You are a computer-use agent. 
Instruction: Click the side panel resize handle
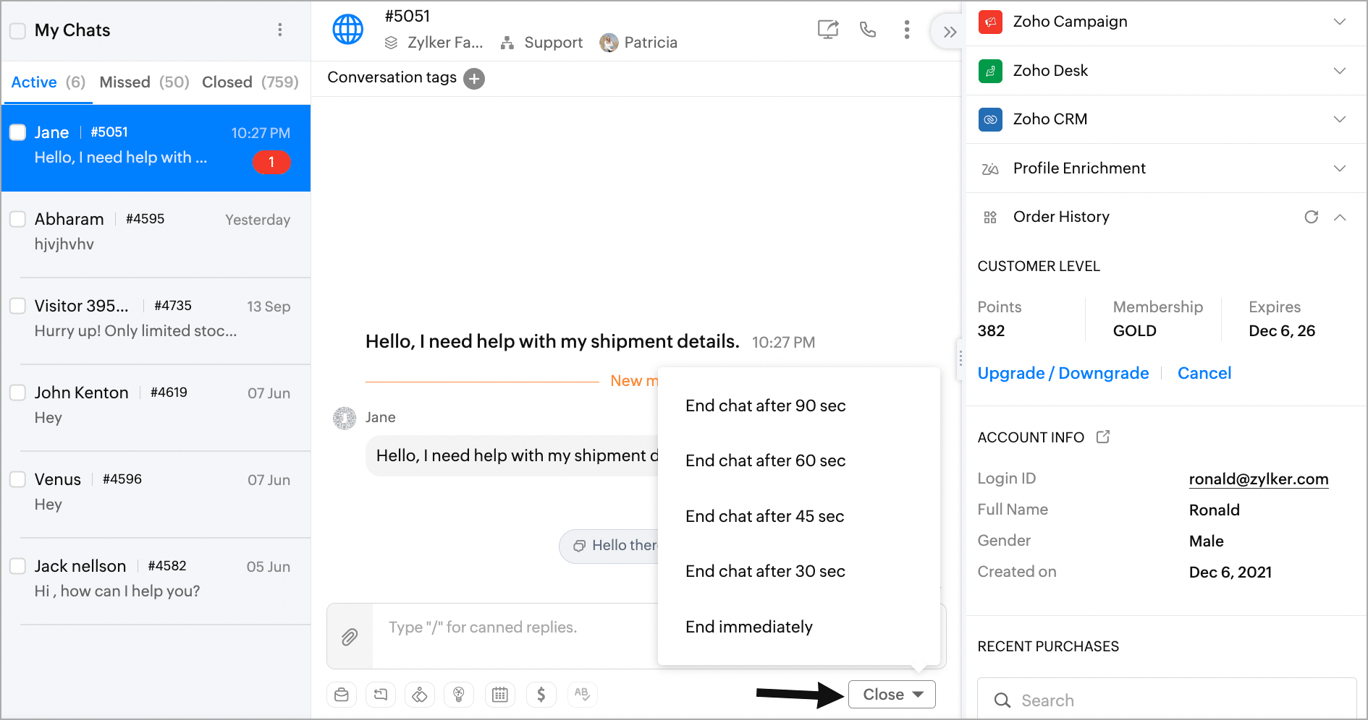960,357
